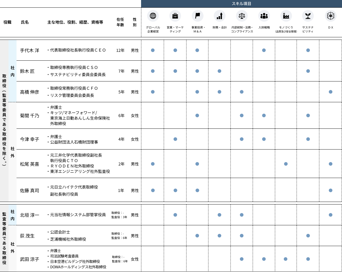This screenshot has height=272, width=342.
Task: Click the bar chart icon for 財務・会計
Action: (x=219, y=16)
